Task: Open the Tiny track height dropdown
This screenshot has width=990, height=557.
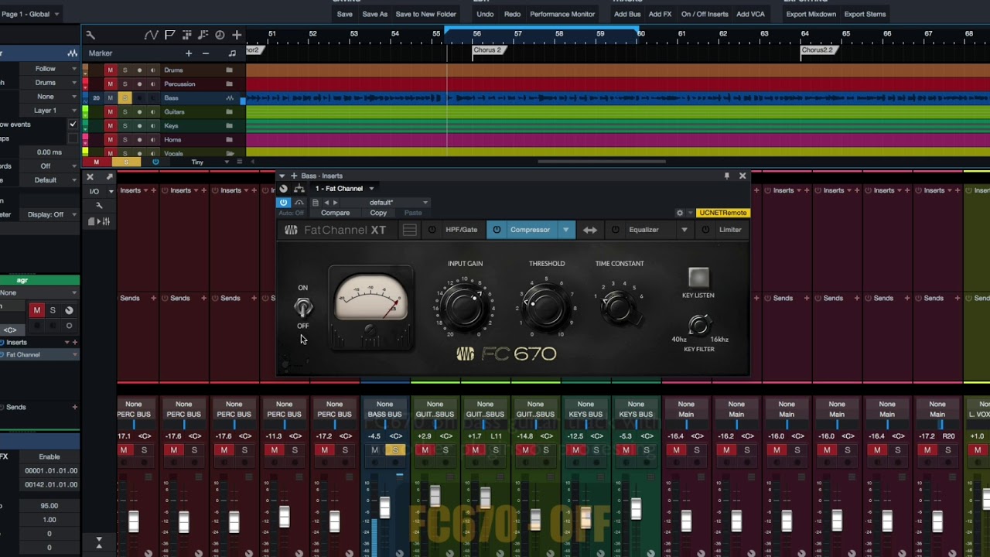Action: [210, 162]
